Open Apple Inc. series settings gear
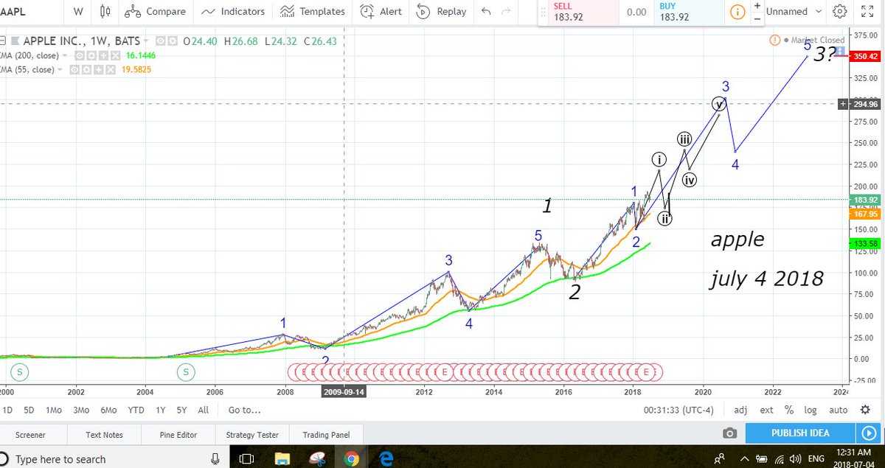885x468 pixels. (x=172, y=41)
